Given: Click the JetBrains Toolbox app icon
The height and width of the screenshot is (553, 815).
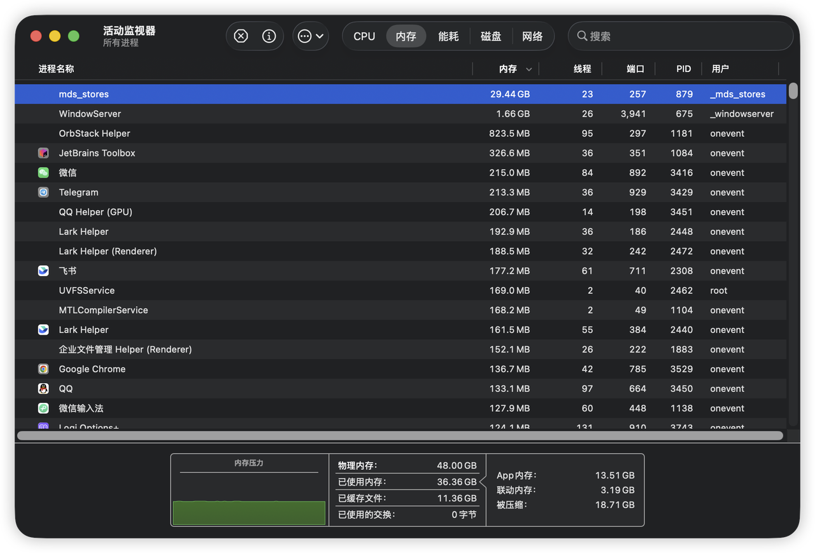Looking at the screenshot, I should 43,153.
